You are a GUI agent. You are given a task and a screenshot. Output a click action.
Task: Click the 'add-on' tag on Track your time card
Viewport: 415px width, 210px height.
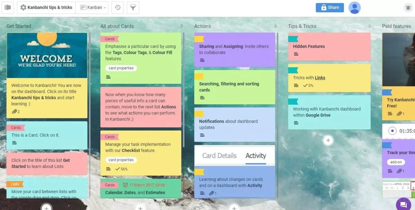pyautogui.click(x=396, y=162)
